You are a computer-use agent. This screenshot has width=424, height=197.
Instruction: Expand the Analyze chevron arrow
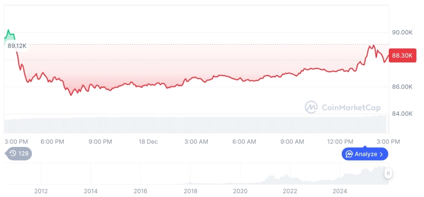(381, 154)
